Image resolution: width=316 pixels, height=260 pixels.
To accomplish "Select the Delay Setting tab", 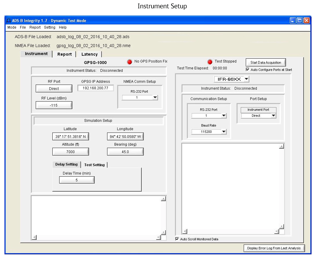I will [67, 164].
